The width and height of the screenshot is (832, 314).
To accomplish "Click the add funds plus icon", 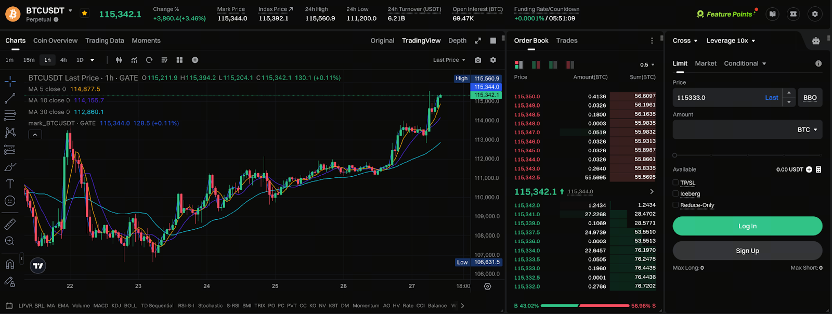I will [x=809, y=169].
